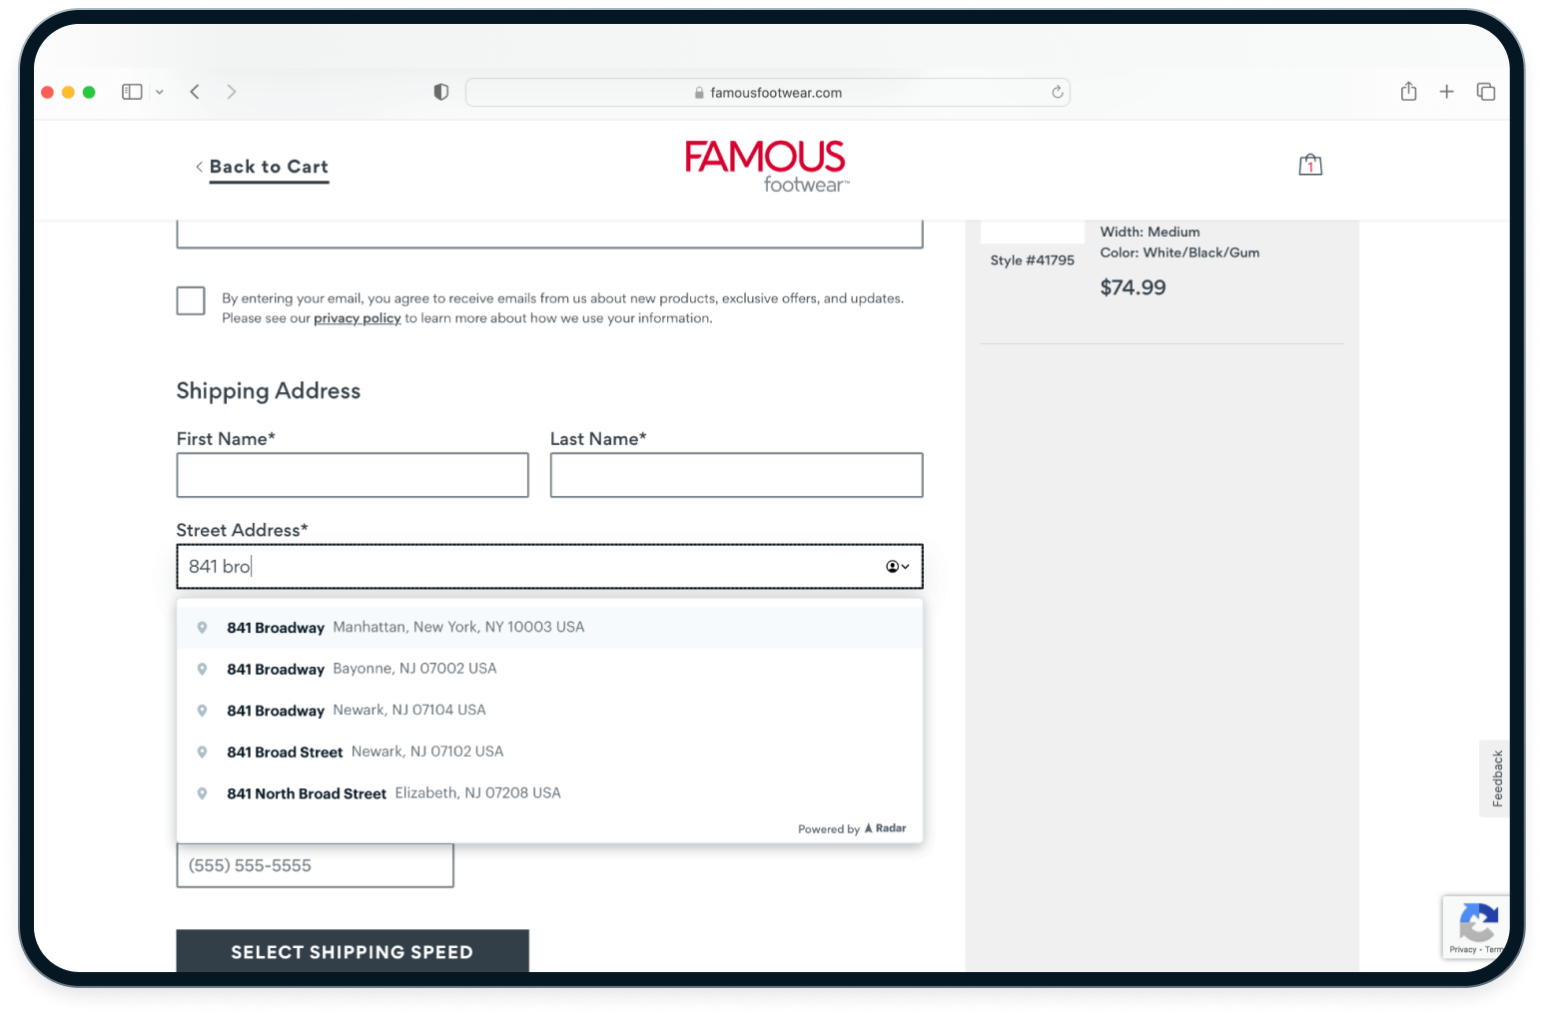Check the email offers consent checkbox
This screenshot has height=1016, width=1544.
190,299
